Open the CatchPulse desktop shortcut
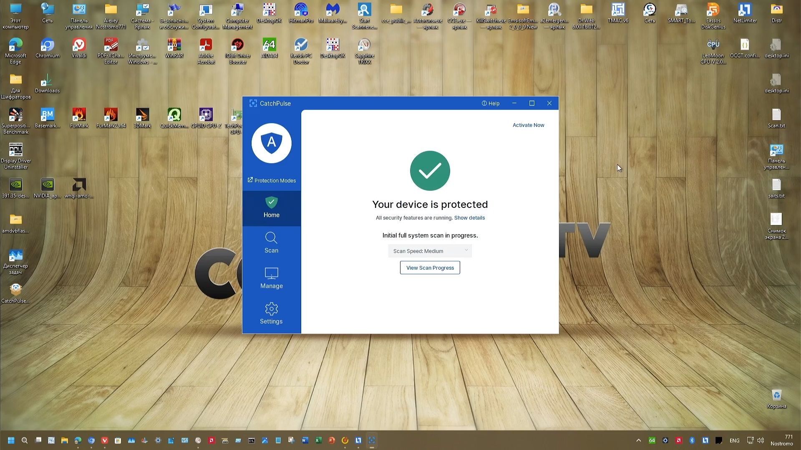 pyautogui.click(x=15, y=293)
